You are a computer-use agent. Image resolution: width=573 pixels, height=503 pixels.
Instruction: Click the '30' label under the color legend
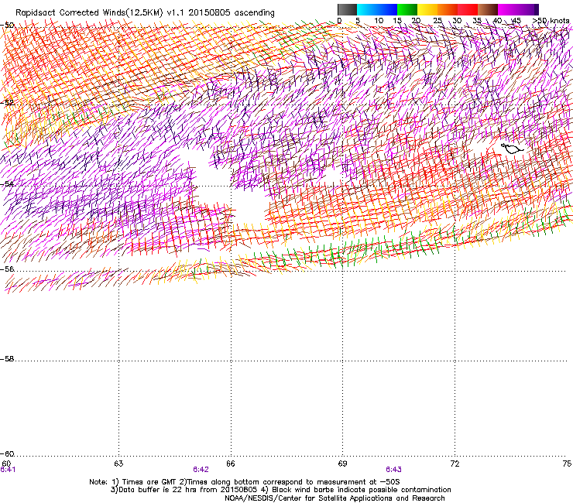[x=457, y=21]
